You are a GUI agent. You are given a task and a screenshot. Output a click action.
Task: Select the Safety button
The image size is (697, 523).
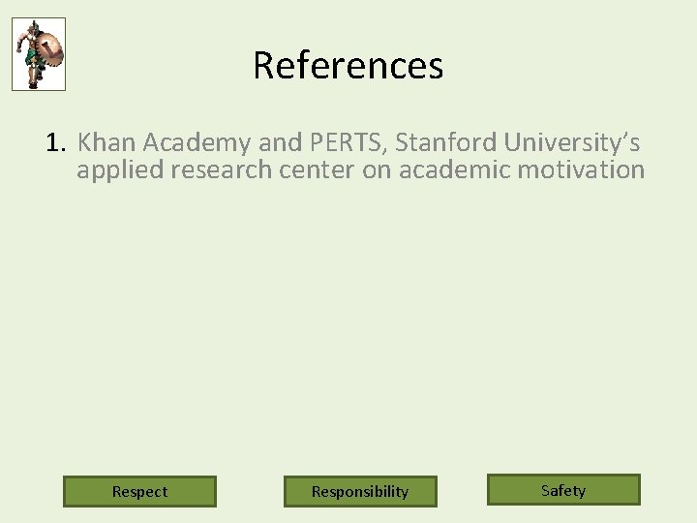(563, 490)
